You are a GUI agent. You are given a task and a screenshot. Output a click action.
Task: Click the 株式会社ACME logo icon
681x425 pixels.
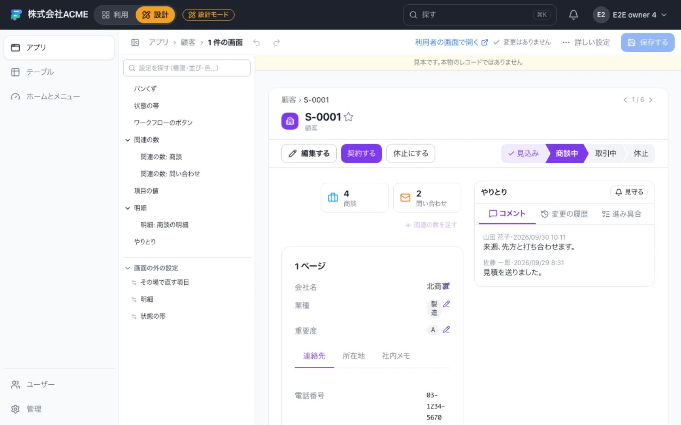point(16,15)
